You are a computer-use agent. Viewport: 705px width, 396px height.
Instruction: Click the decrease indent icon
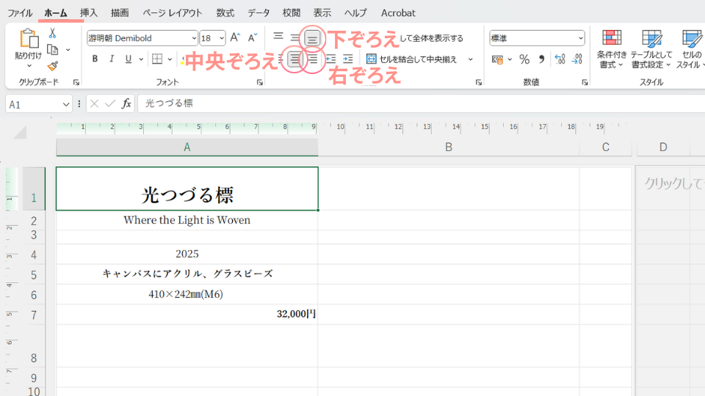click(331, 59)
